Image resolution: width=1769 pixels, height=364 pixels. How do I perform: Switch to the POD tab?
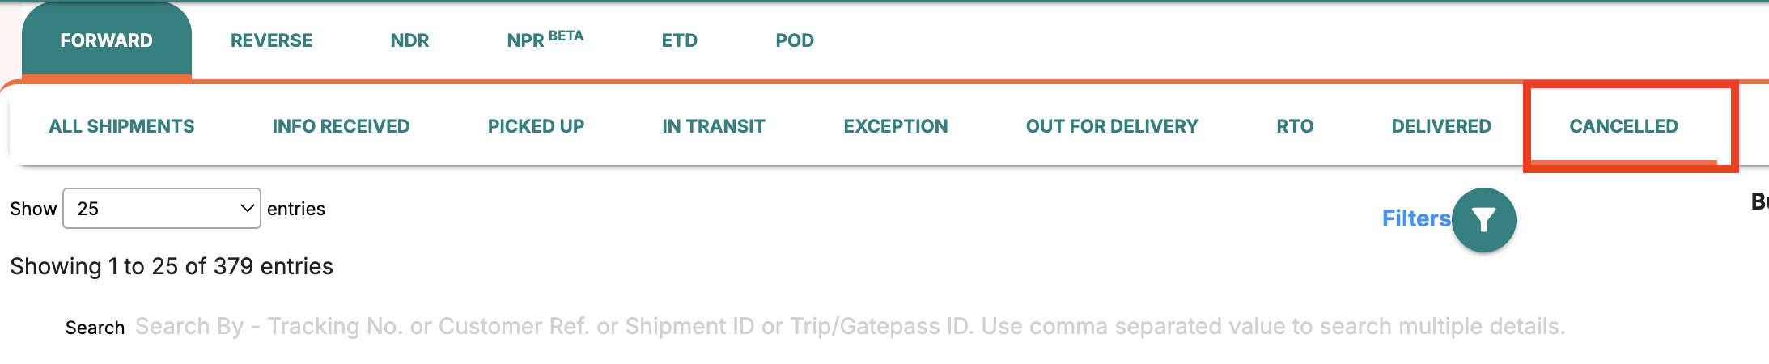click(x=795, y=40)
